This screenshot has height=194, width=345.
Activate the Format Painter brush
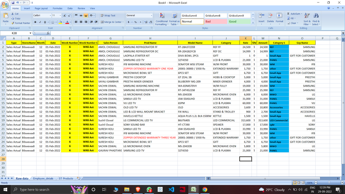(21, 23)
